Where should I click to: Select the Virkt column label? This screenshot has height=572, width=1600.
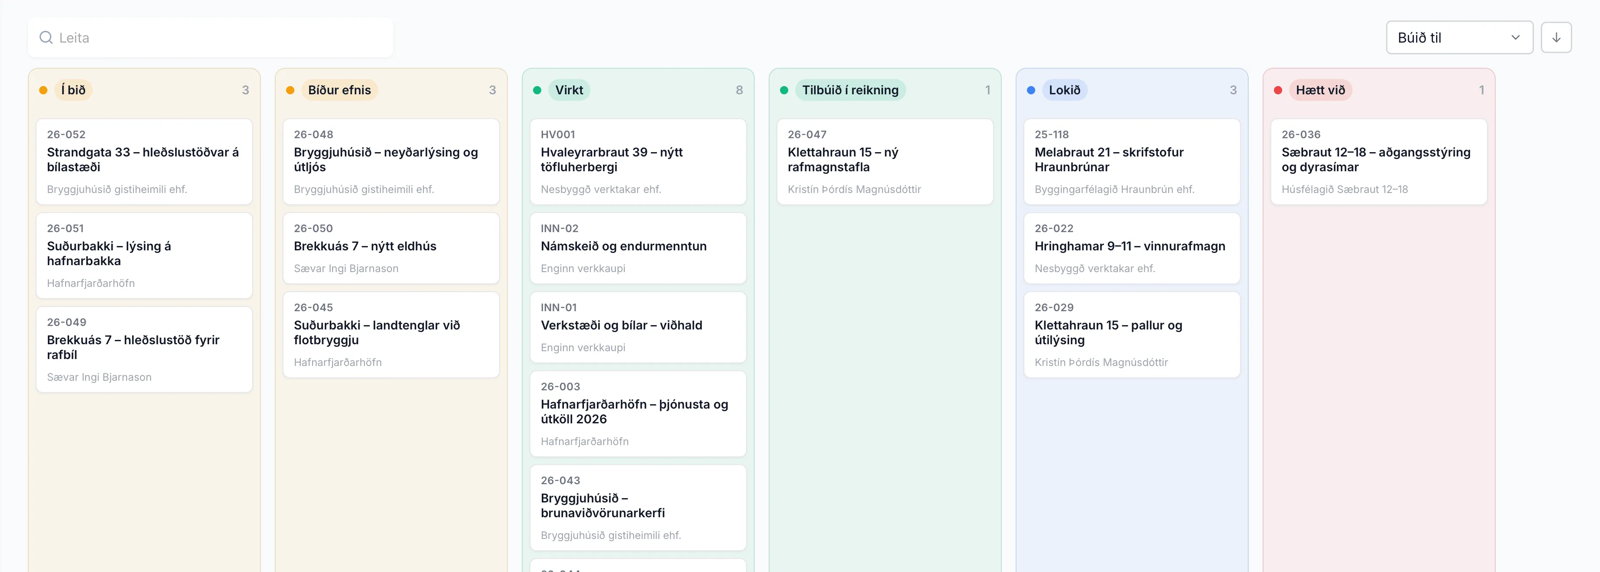tap(569, 90)
